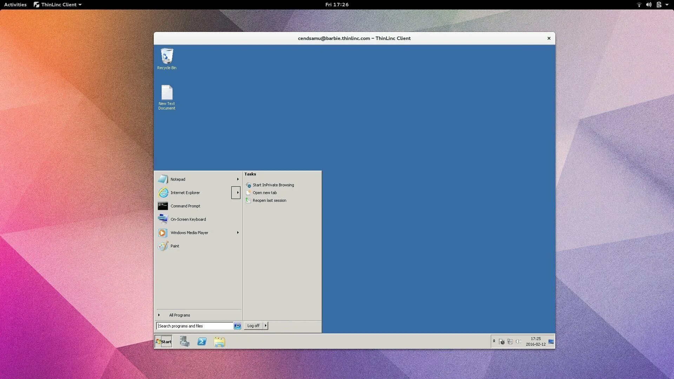Click Show Desktop icon beside clock
The width and height of the screenshot is (674, 379).
point(551,341)
